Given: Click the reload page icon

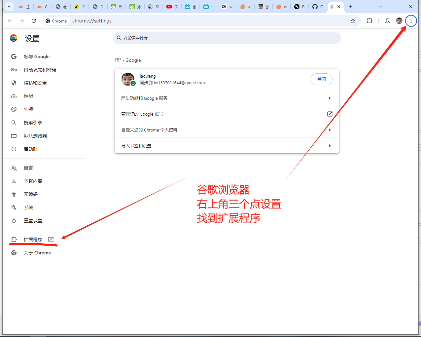Looking at the screenshot, I should [x=34, y=21].
